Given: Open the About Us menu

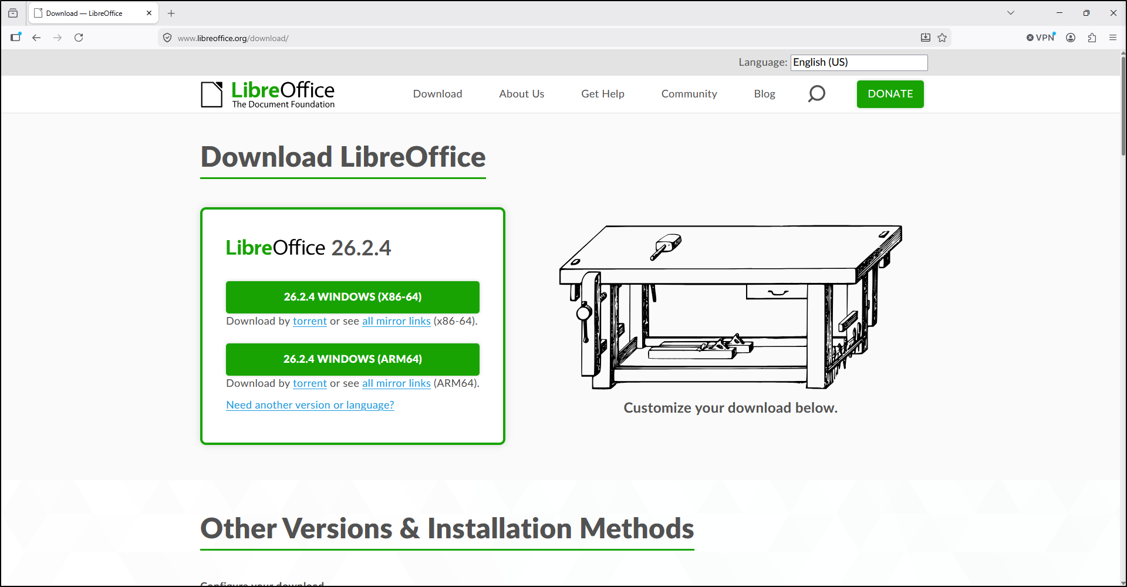Looking at the screenshot, I should 522,94.
